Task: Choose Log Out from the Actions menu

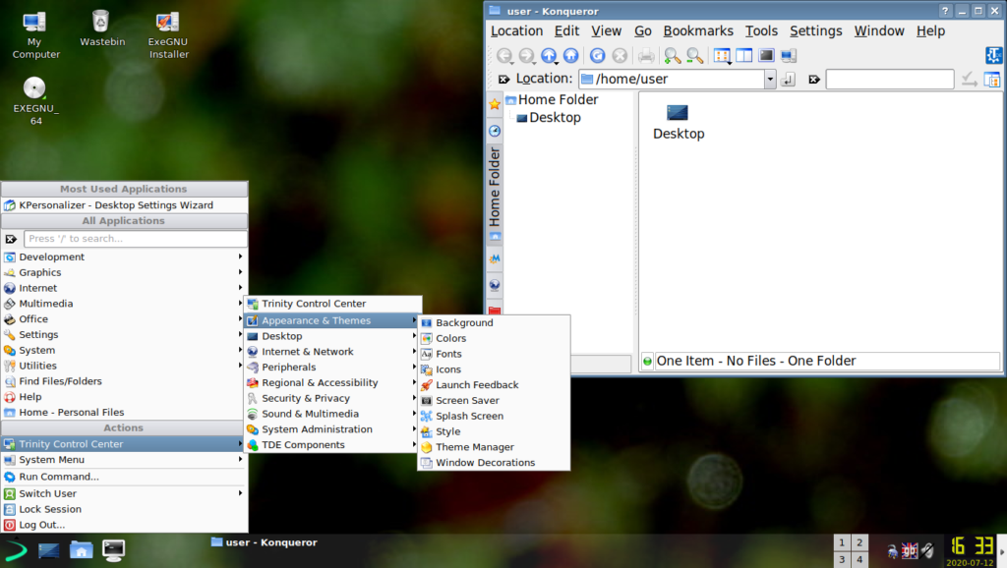Action: 41,525
